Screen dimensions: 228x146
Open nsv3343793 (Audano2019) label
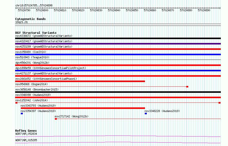coord(38,106)
